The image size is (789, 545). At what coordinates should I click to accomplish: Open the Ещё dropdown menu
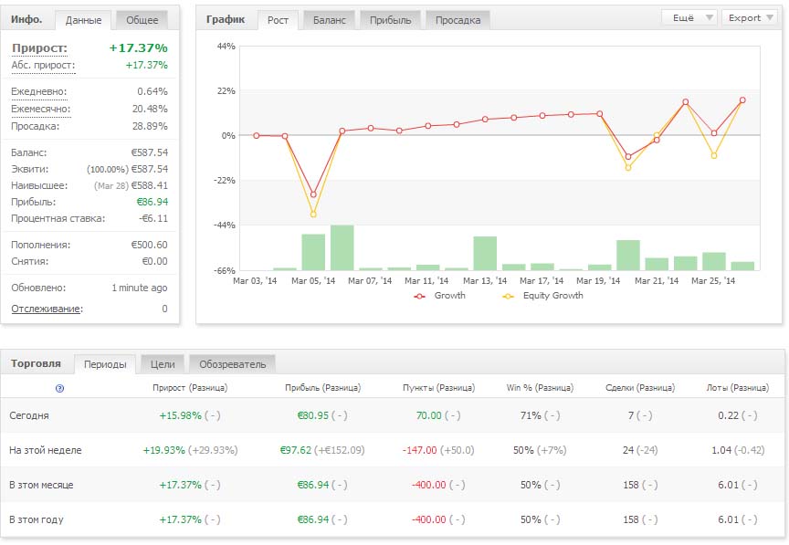689,17
